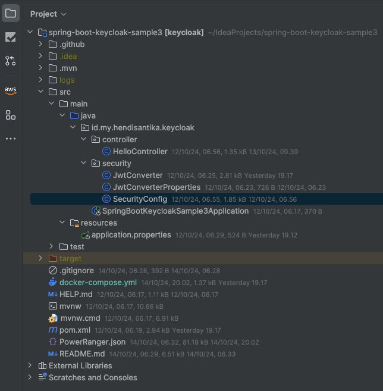Open the Project tool window icon
The image size is (383, 391).
click(11, 13)
